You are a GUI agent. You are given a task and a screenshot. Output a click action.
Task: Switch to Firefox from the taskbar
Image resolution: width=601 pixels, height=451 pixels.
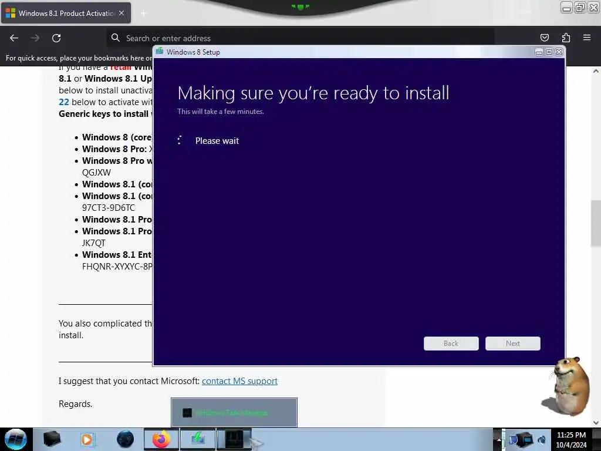pyautogui.click(x=161, y=439)
